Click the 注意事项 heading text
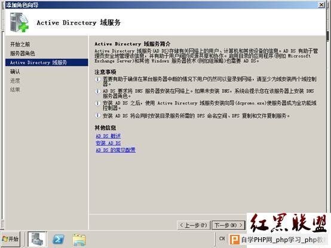Screen dimensions: 331x248 pyautogui.click(x=105, y=72)
